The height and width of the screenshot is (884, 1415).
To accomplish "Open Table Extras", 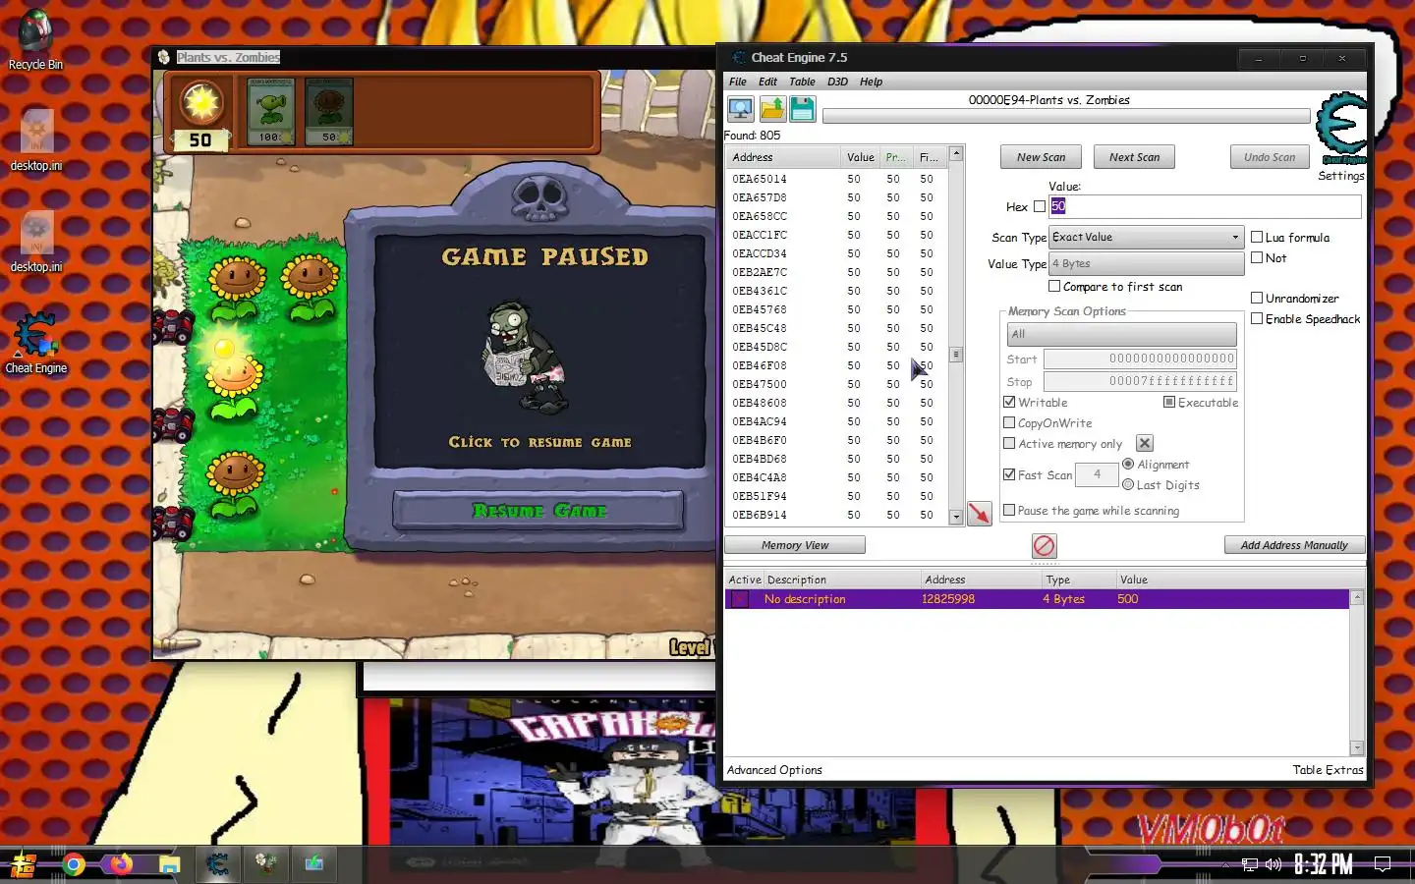I will (x=1328, y=770).
